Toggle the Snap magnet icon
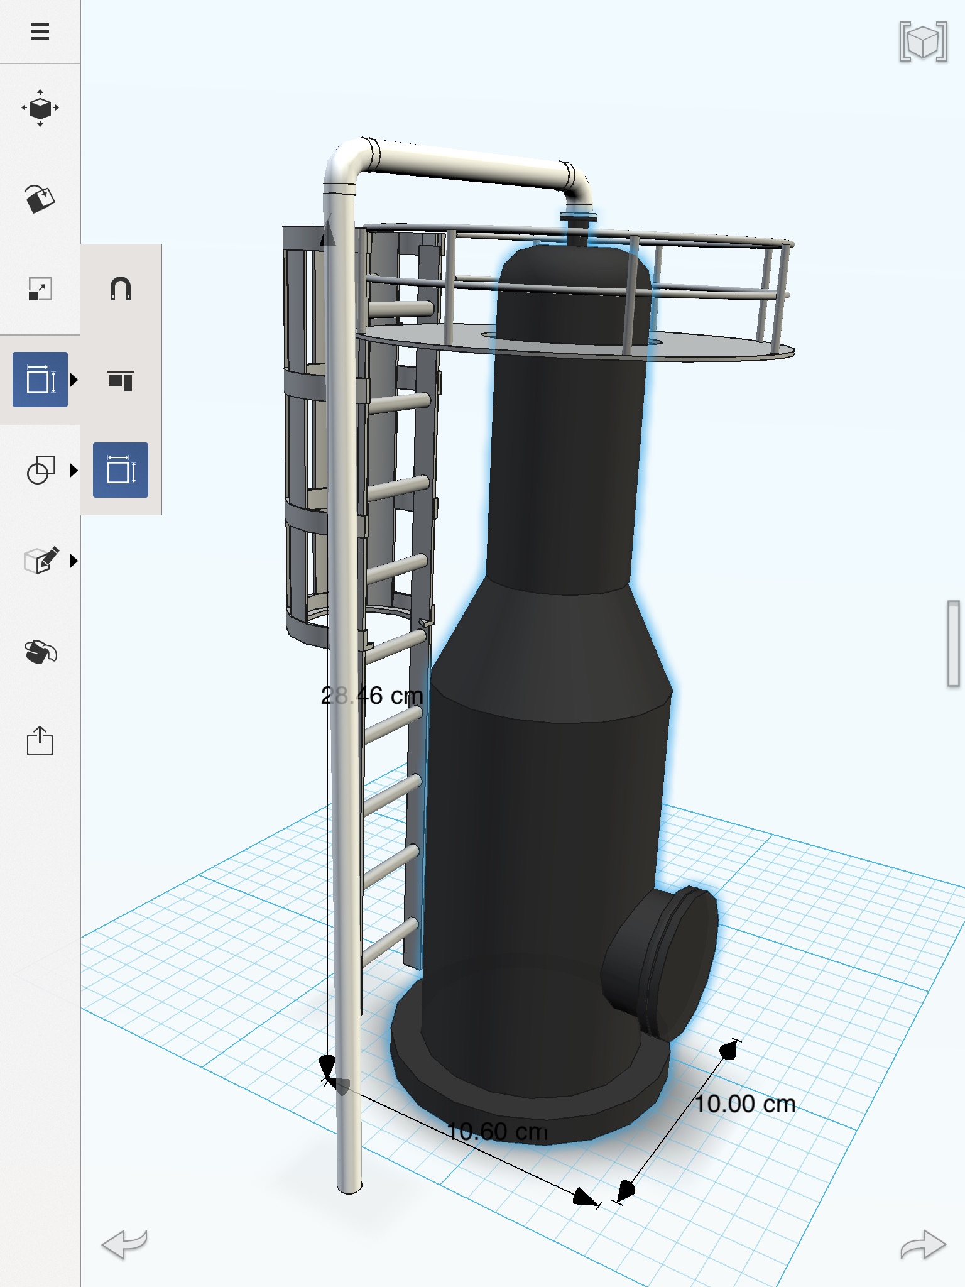This screenshot has height=1287, width=965. click(x=121, y=288)
